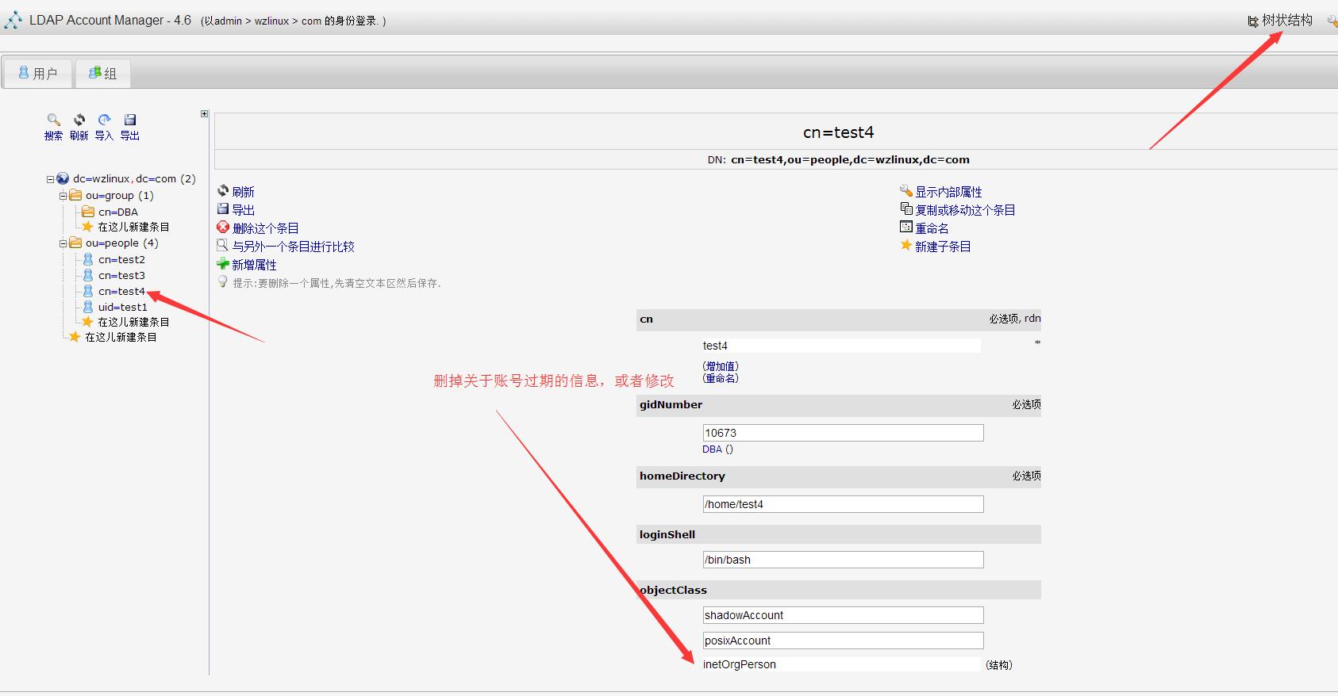Click the objectClass attribute header label
Screen dimensions: 1338x696
(x=673, y=590)
